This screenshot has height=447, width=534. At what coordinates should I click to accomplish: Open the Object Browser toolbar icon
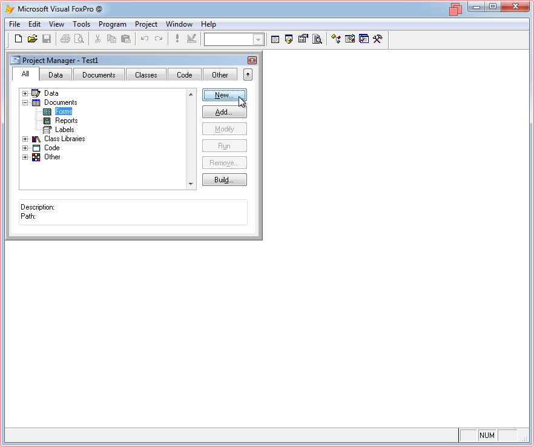[x=350, y=39]
